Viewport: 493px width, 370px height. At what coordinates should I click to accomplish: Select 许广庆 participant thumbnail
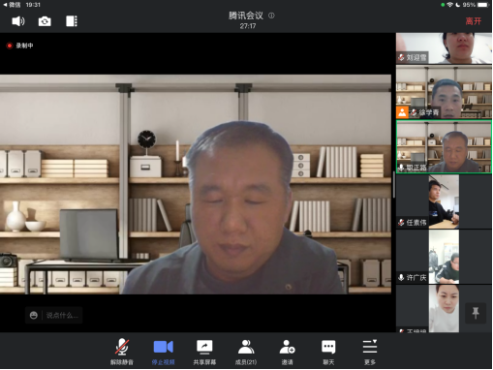point(444,257)
